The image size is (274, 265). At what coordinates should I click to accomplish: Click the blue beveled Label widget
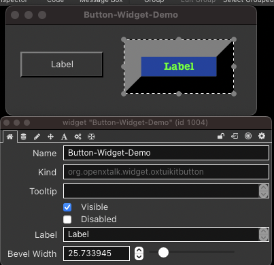[179, 67]
